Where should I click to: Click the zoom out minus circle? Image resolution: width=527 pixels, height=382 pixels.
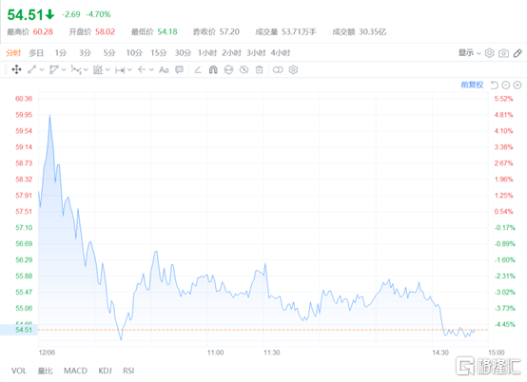(506, 86)
